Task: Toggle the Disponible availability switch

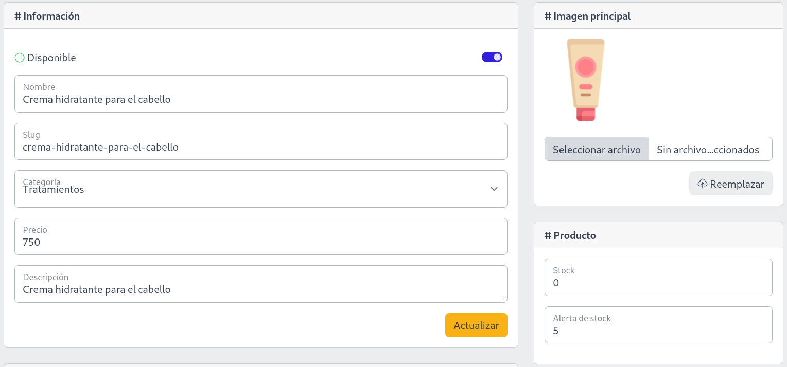Action: 492,57
